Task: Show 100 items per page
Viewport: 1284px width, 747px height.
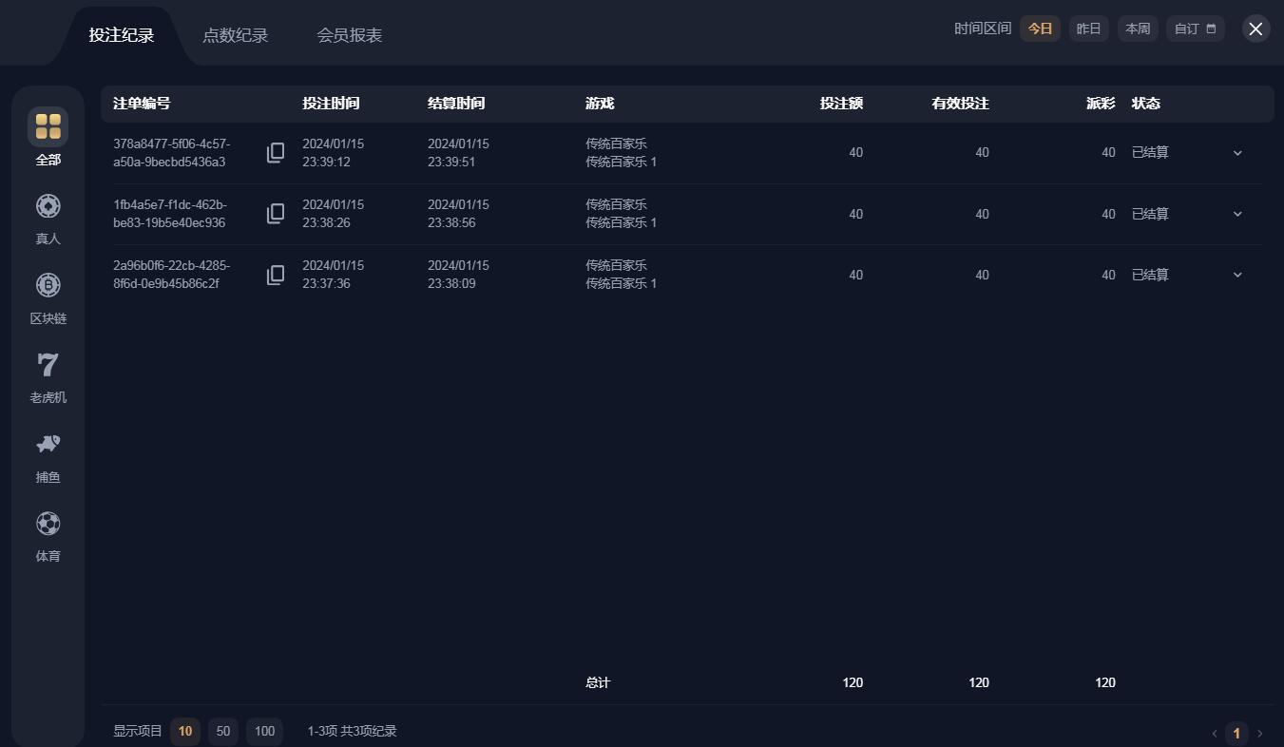Action: click(265, 731)
